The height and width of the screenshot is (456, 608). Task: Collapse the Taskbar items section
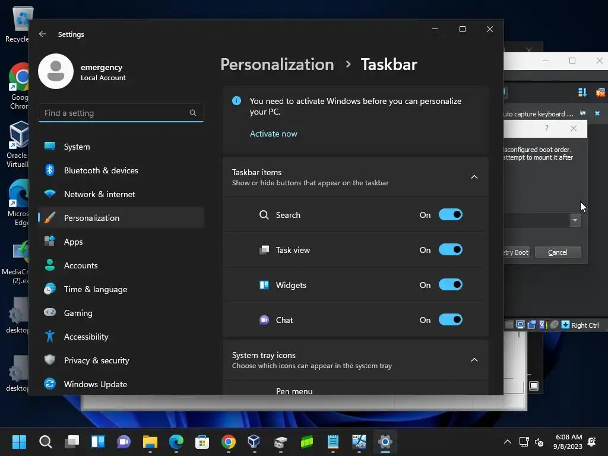[x=474, y=177]
